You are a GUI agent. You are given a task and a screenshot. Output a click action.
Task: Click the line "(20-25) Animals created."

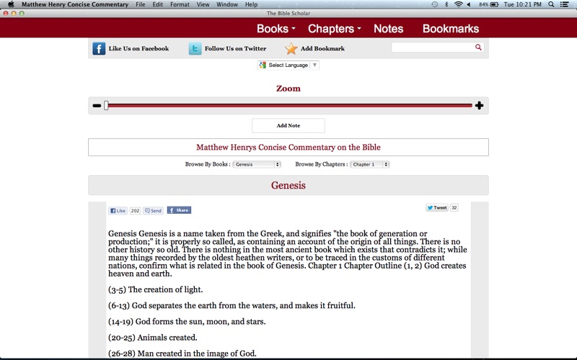153,338
